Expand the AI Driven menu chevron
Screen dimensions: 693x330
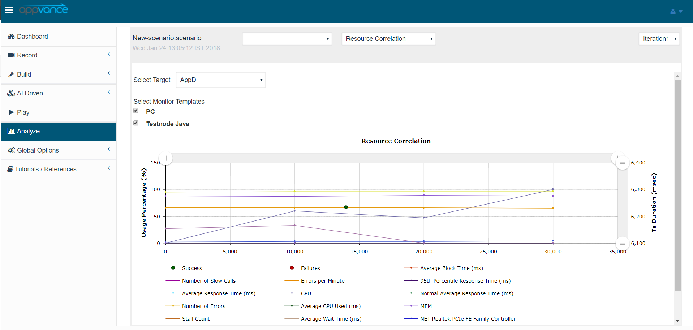tap(109, 92)
